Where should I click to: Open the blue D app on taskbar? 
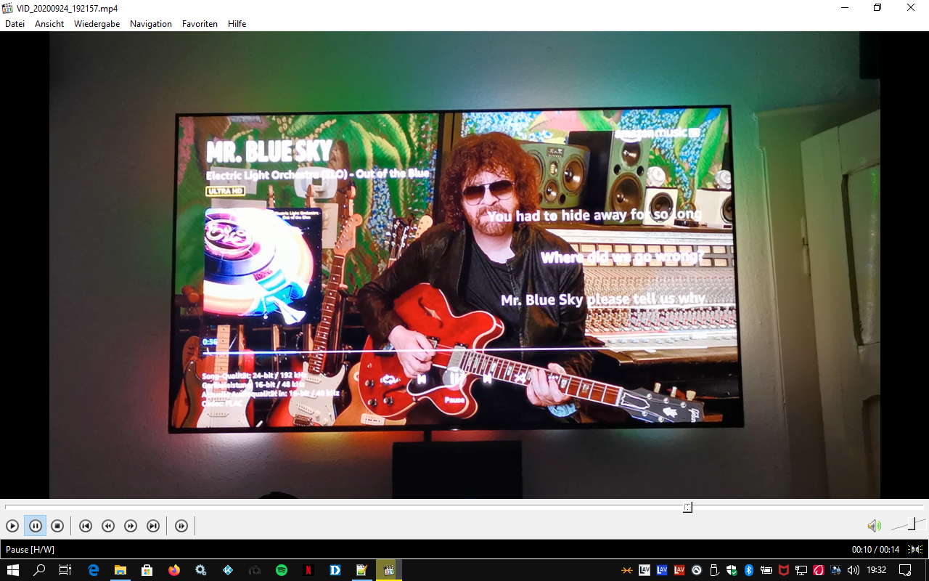click(x=335, y=570)
